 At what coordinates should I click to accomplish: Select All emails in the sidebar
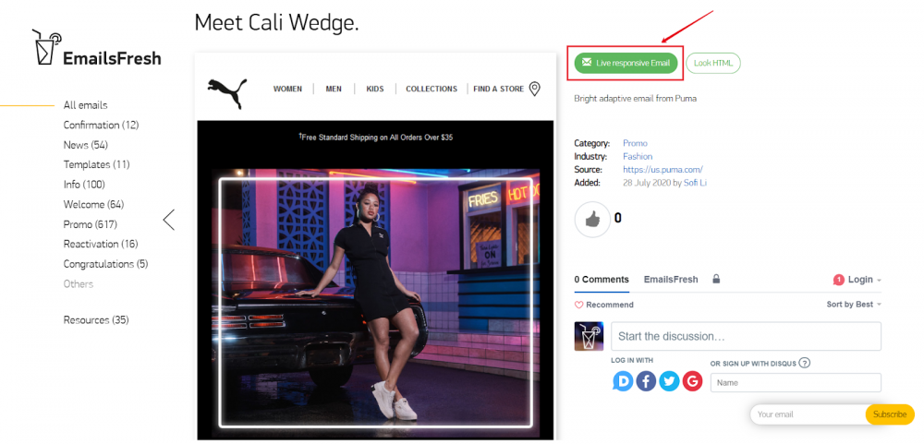click(85, 105)
